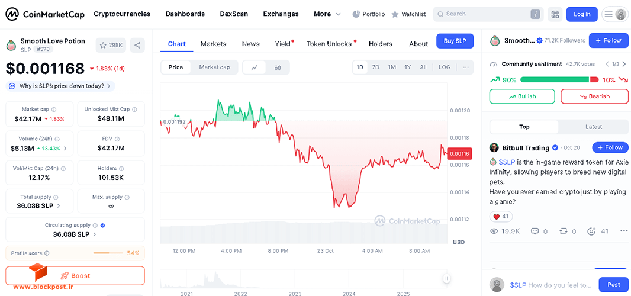Click the community sentiment bar
The image size is (631, 296).
pyautogui.click(x=559, y=80)
